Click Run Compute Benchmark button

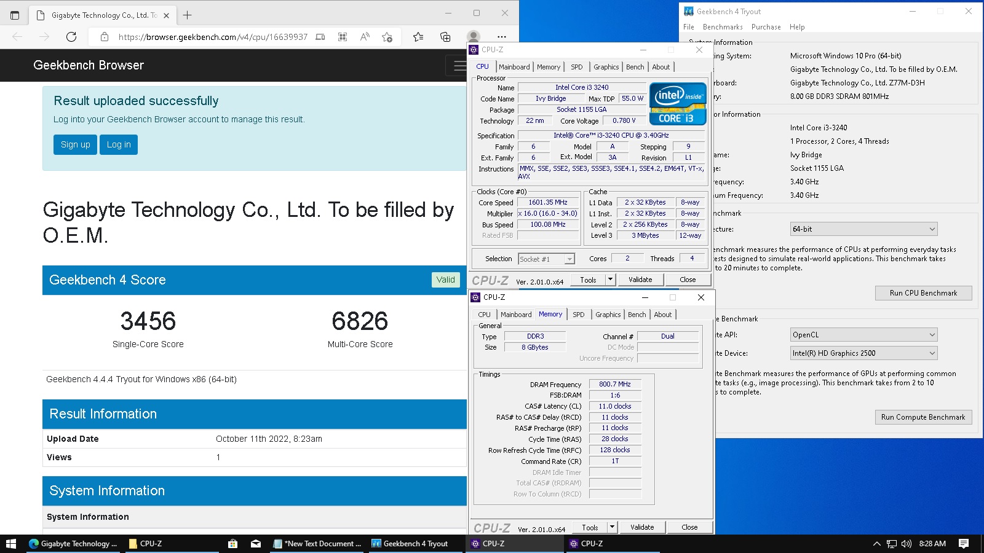pos(923,417)
